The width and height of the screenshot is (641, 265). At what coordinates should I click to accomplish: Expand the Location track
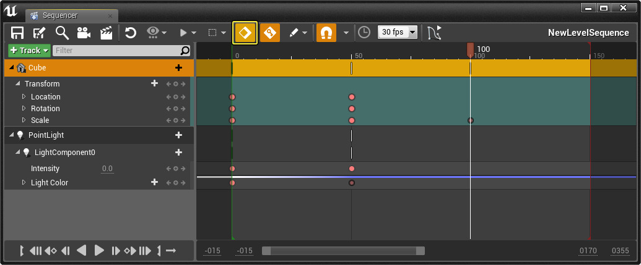tap(24, 96)
